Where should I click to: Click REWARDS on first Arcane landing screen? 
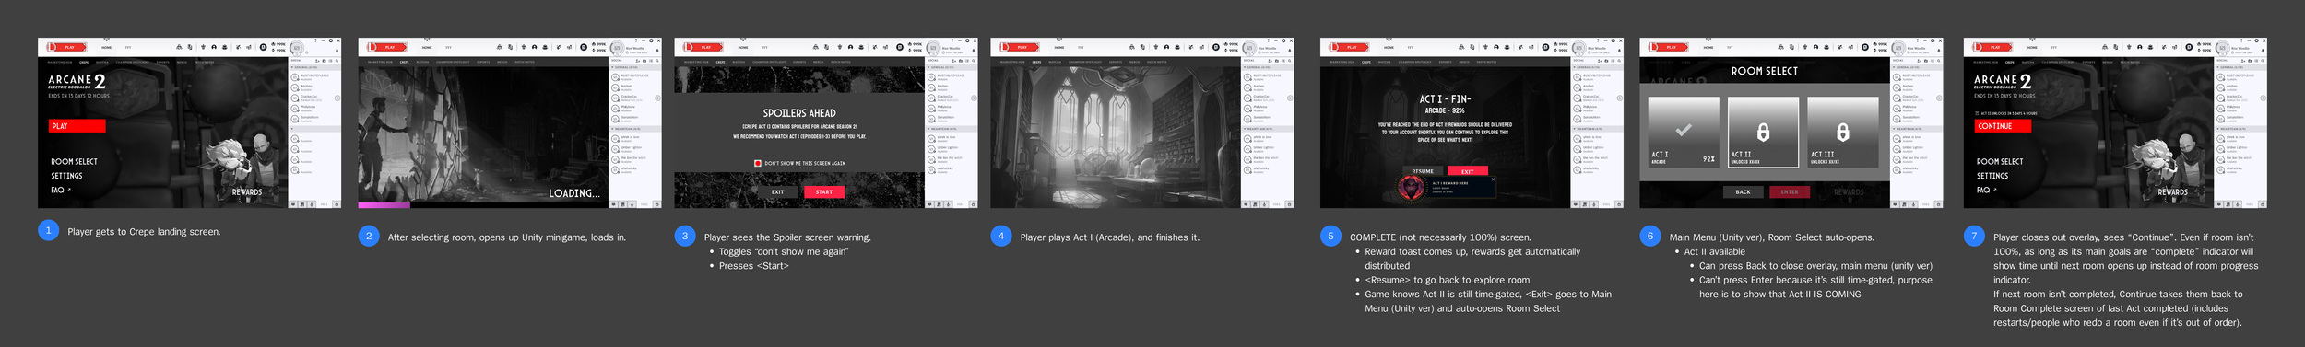pyautogui.click(x=247, y=192)
